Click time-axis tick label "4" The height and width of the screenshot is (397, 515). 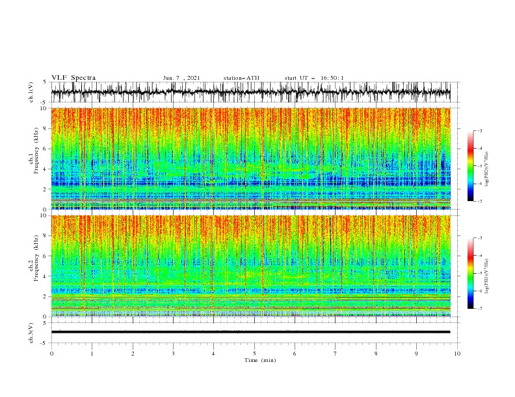point(214,354)
